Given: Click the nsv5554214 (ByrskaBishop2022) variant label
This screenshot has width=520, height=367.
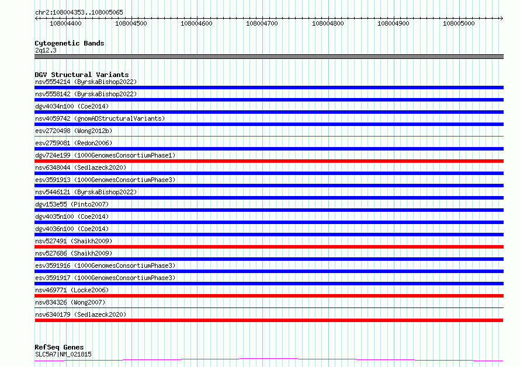Looking at the screenshot, I should (x=86, y=82).
